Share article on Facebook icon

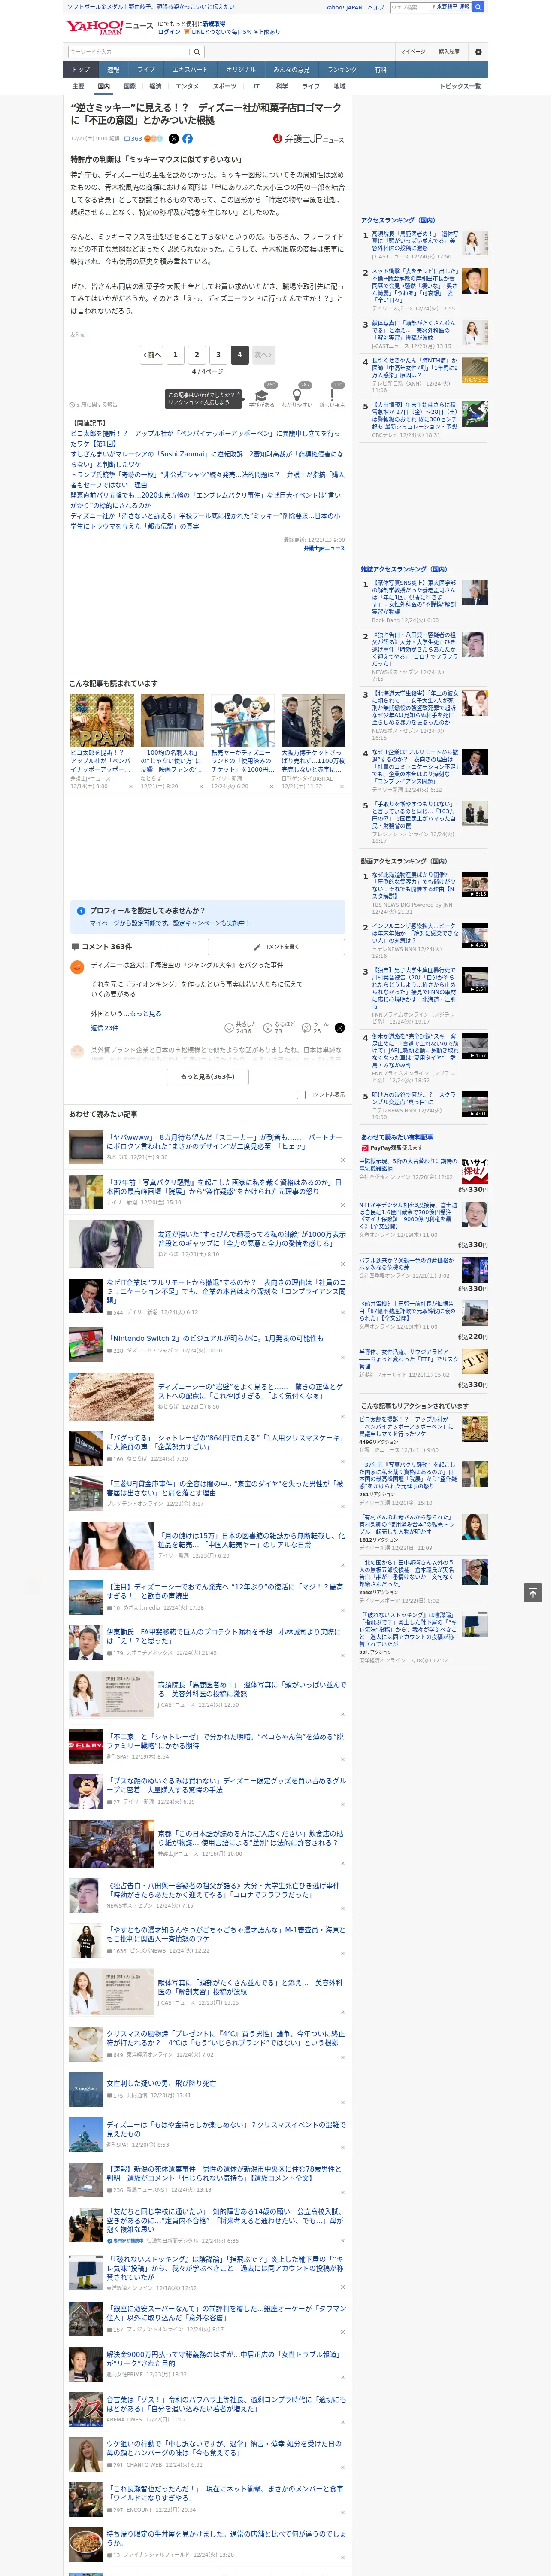click(x=187, y=139)
